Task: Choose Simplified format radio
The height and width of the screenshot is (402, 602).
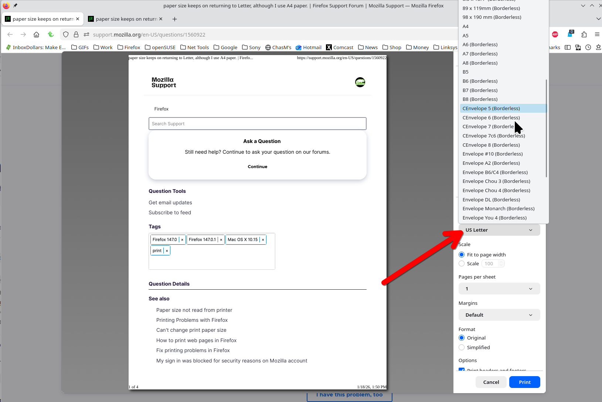Action: 462,347
